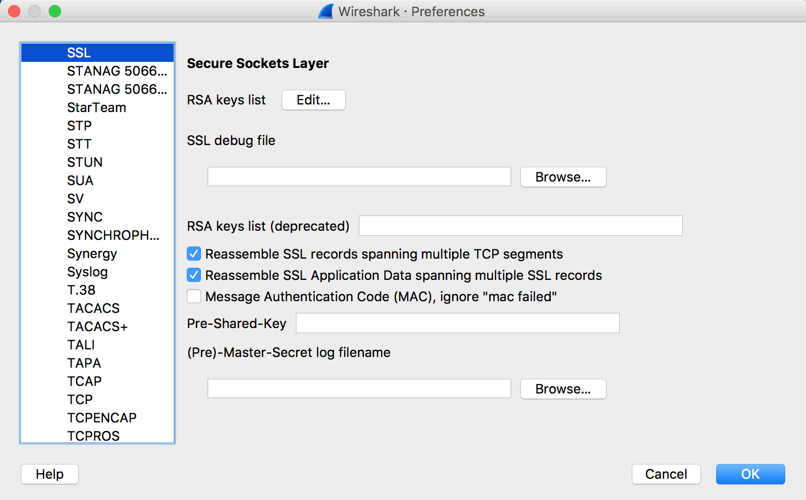Open Help for the preferences
The height and width of the screenshot is (500, 806).
(x=50, y=474)
